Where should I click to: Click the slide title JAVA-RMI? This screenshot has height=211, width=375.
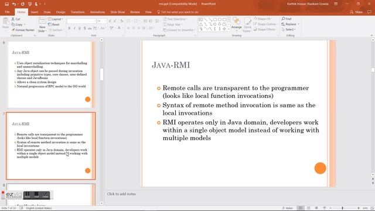click(171, 65)
